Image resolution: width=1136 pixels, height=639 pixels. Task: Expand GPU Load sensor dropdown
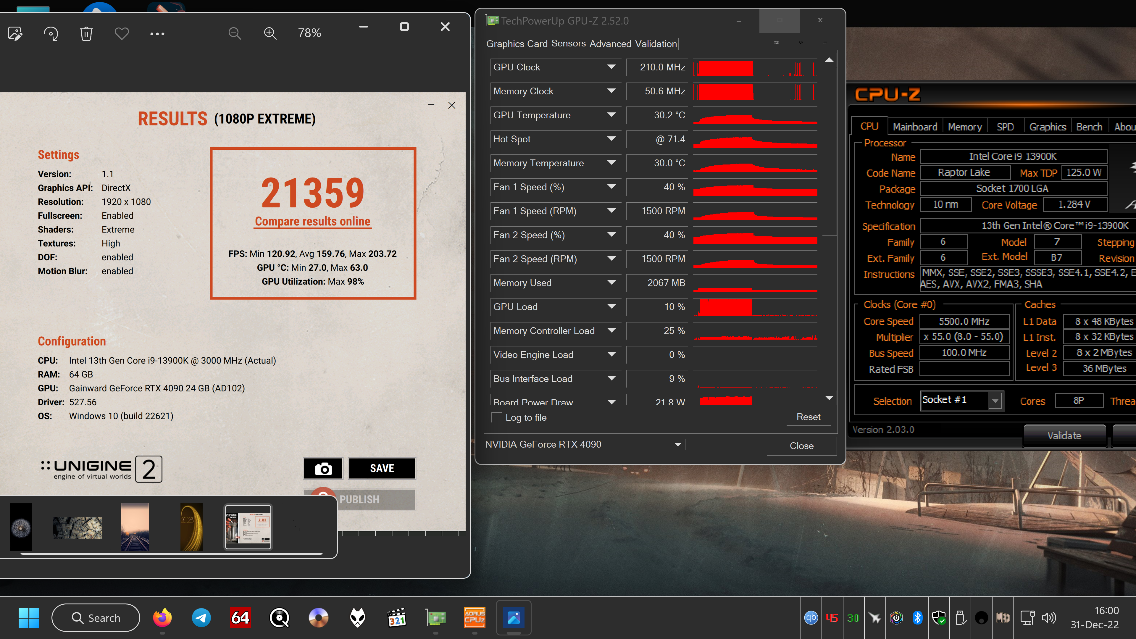611,306
